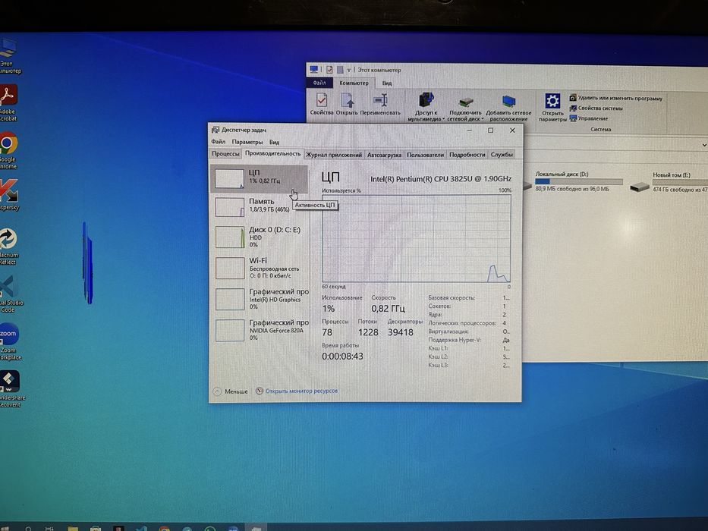The image size is (708, 531).
Task: Open the Kaspersky desktop shortcut
Action: pos(9,195)
